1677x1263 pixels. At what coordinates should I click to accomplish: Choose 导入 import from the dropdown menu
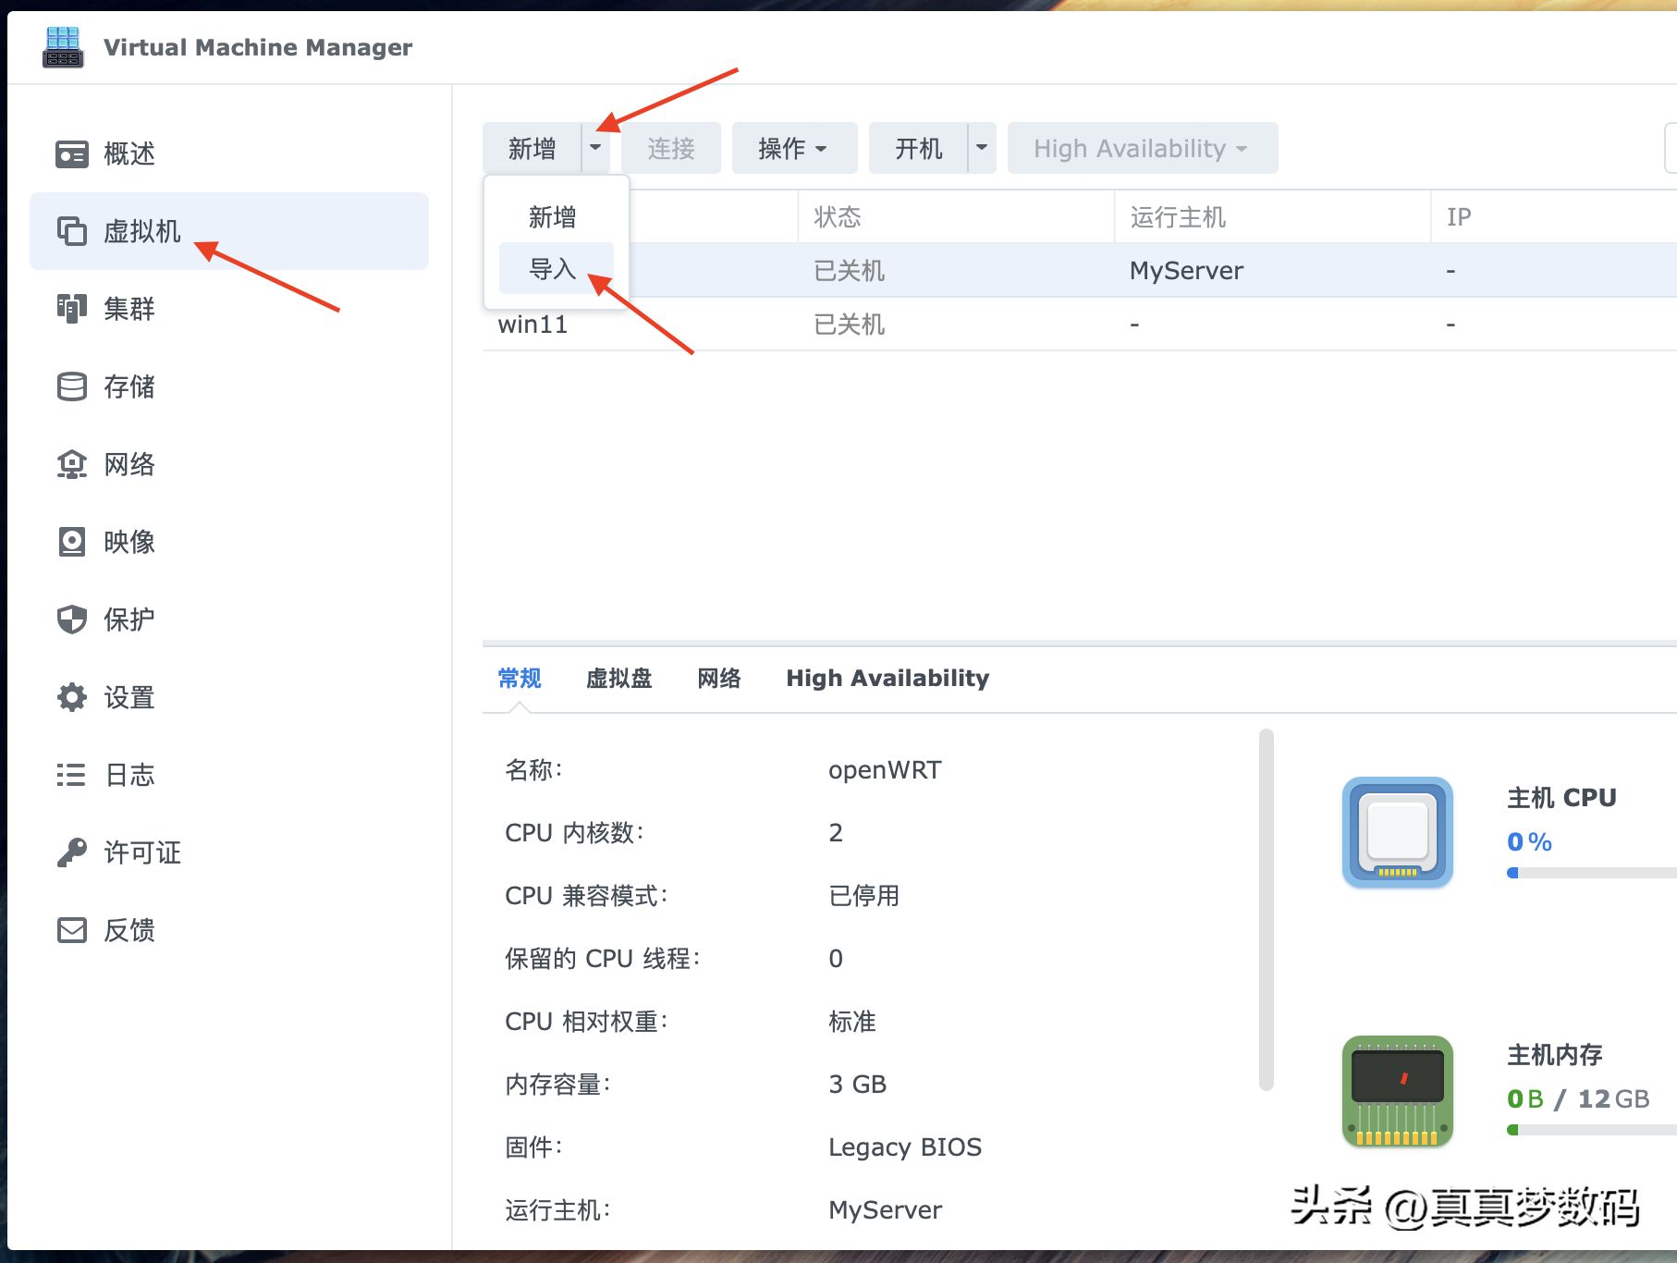tap(556, 269)
